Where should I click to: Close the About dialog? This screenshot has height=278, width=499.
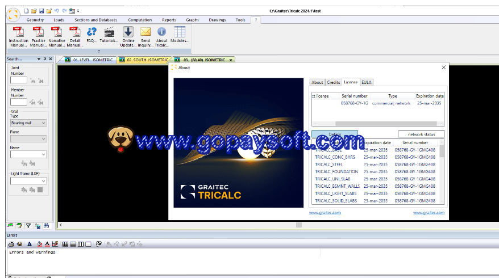[444, 68]
